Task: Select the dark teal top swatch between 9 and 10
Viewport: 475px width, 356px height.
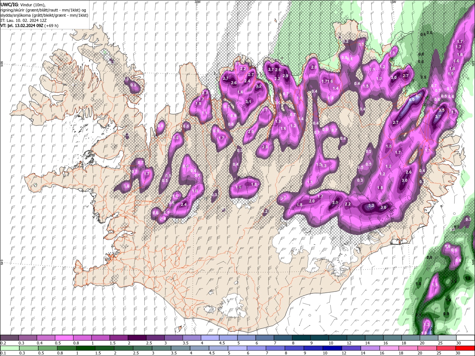Action: pos(319,338)
